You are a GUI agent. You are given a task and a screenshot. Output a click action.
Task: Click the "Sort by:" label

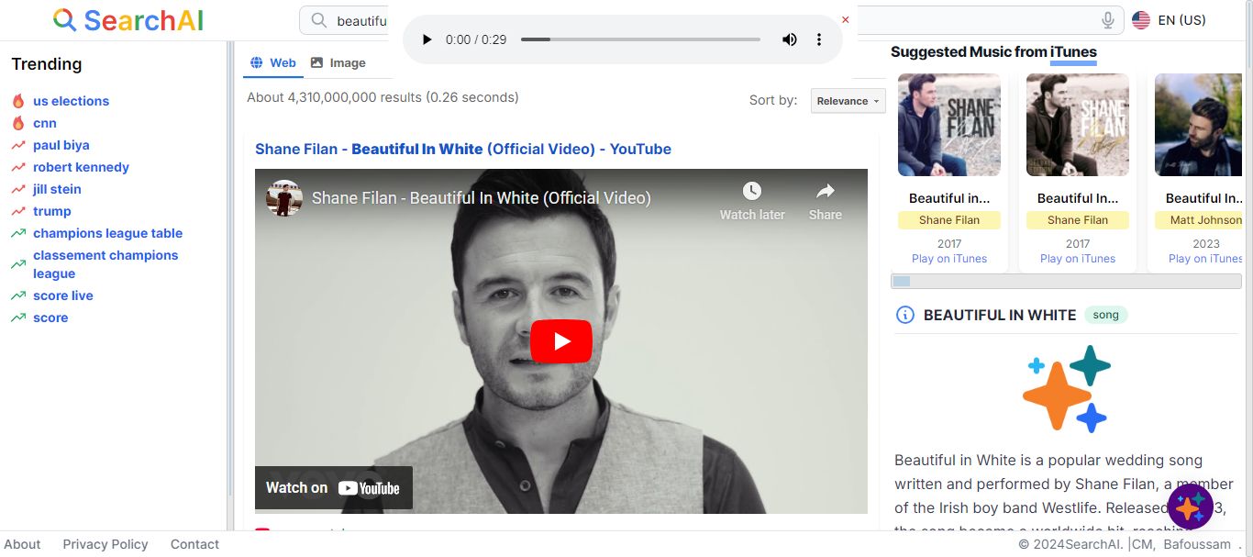[773, 100]
